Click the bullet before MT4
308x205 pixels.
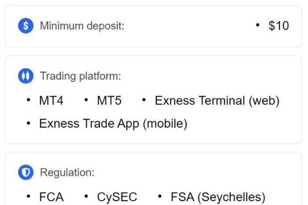pyautogui.click(x=29, y=100)
